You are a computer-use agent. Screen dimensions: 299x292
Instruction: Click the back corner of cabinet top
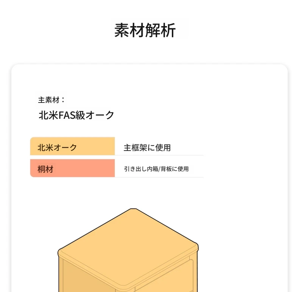click(x=134, y=210)
